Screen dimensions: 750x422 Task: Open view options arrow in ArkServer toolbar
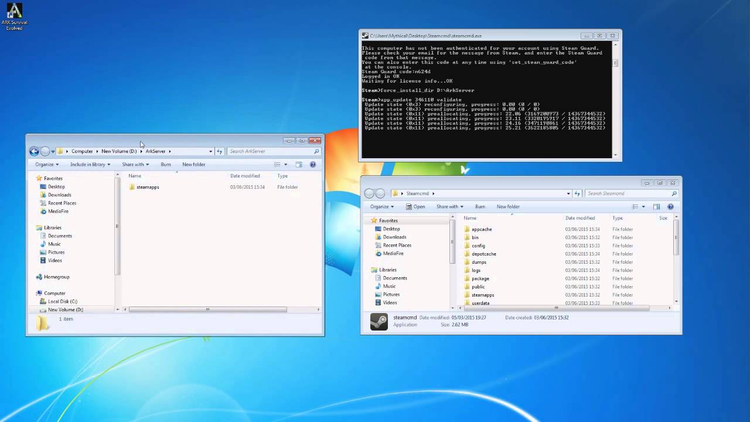[286, 165]
